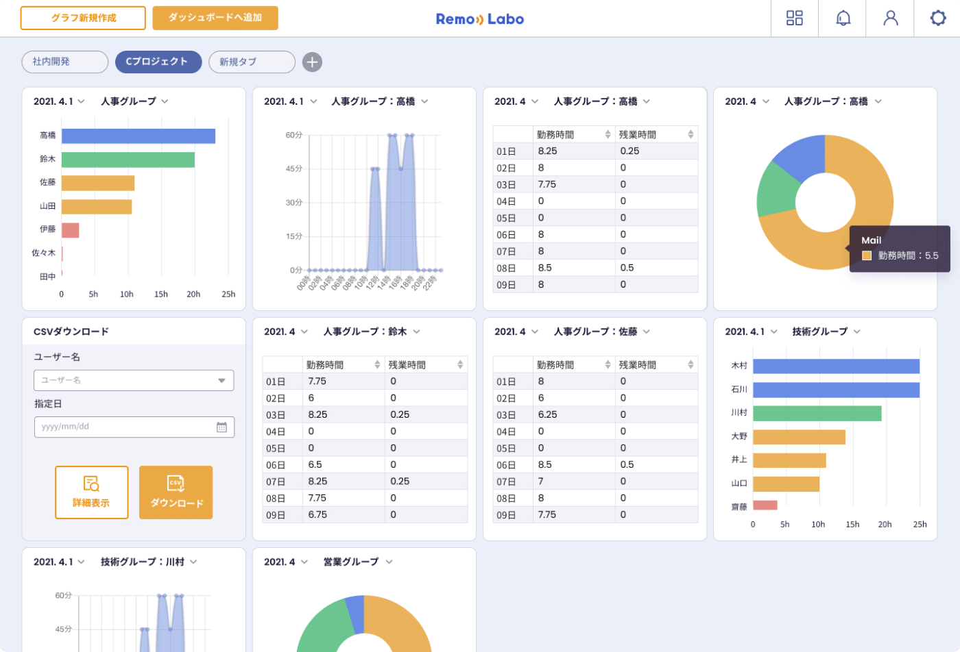
Task: Open the notifications bell
Action: pyautogui.click(x=843, y=18)
